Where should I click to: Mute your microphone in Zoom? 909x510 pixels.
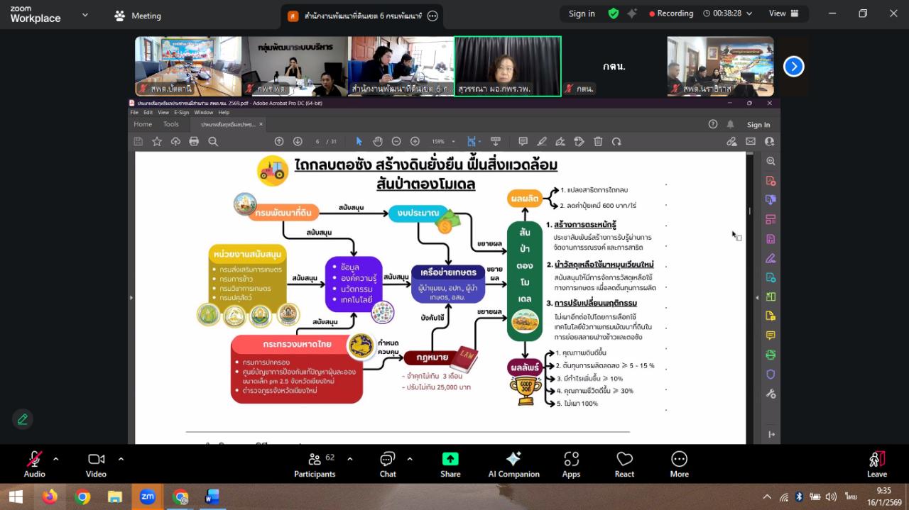click(33, 459)
